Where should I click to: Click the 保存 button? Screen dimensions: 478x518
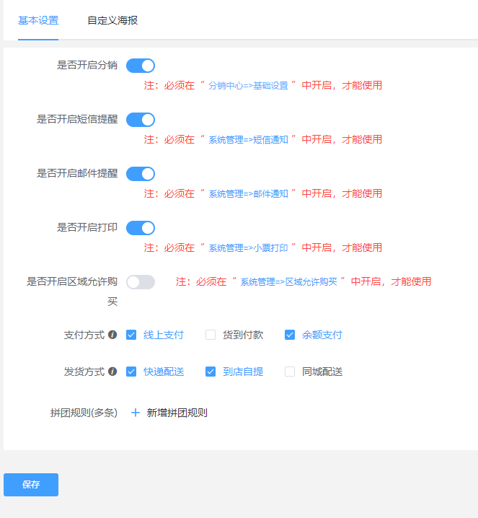point(31,485)
